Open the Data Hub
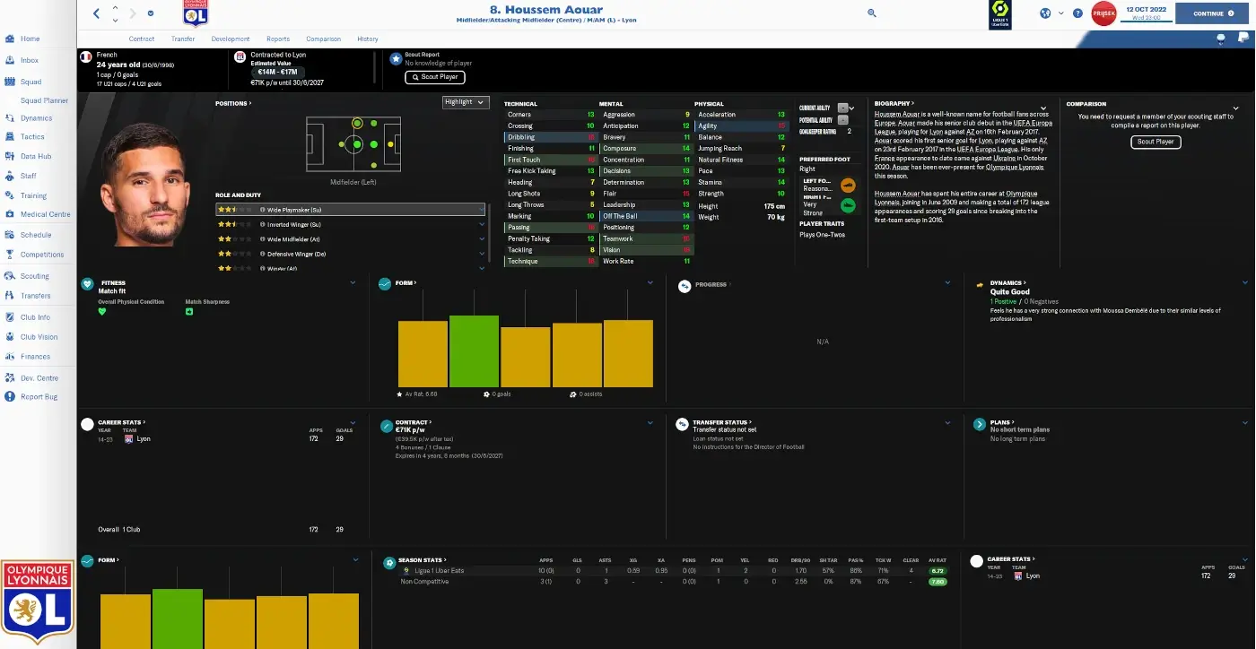 [36, 156]
